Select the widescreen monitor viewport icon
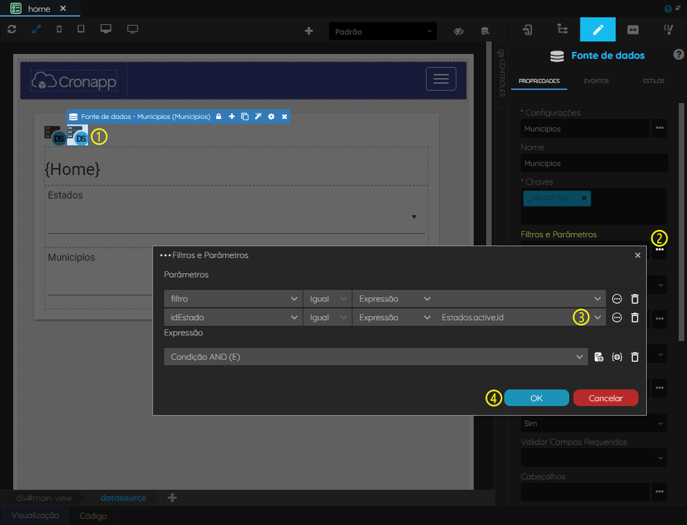This screenshot has height=525, width=687. pos(132,29)
